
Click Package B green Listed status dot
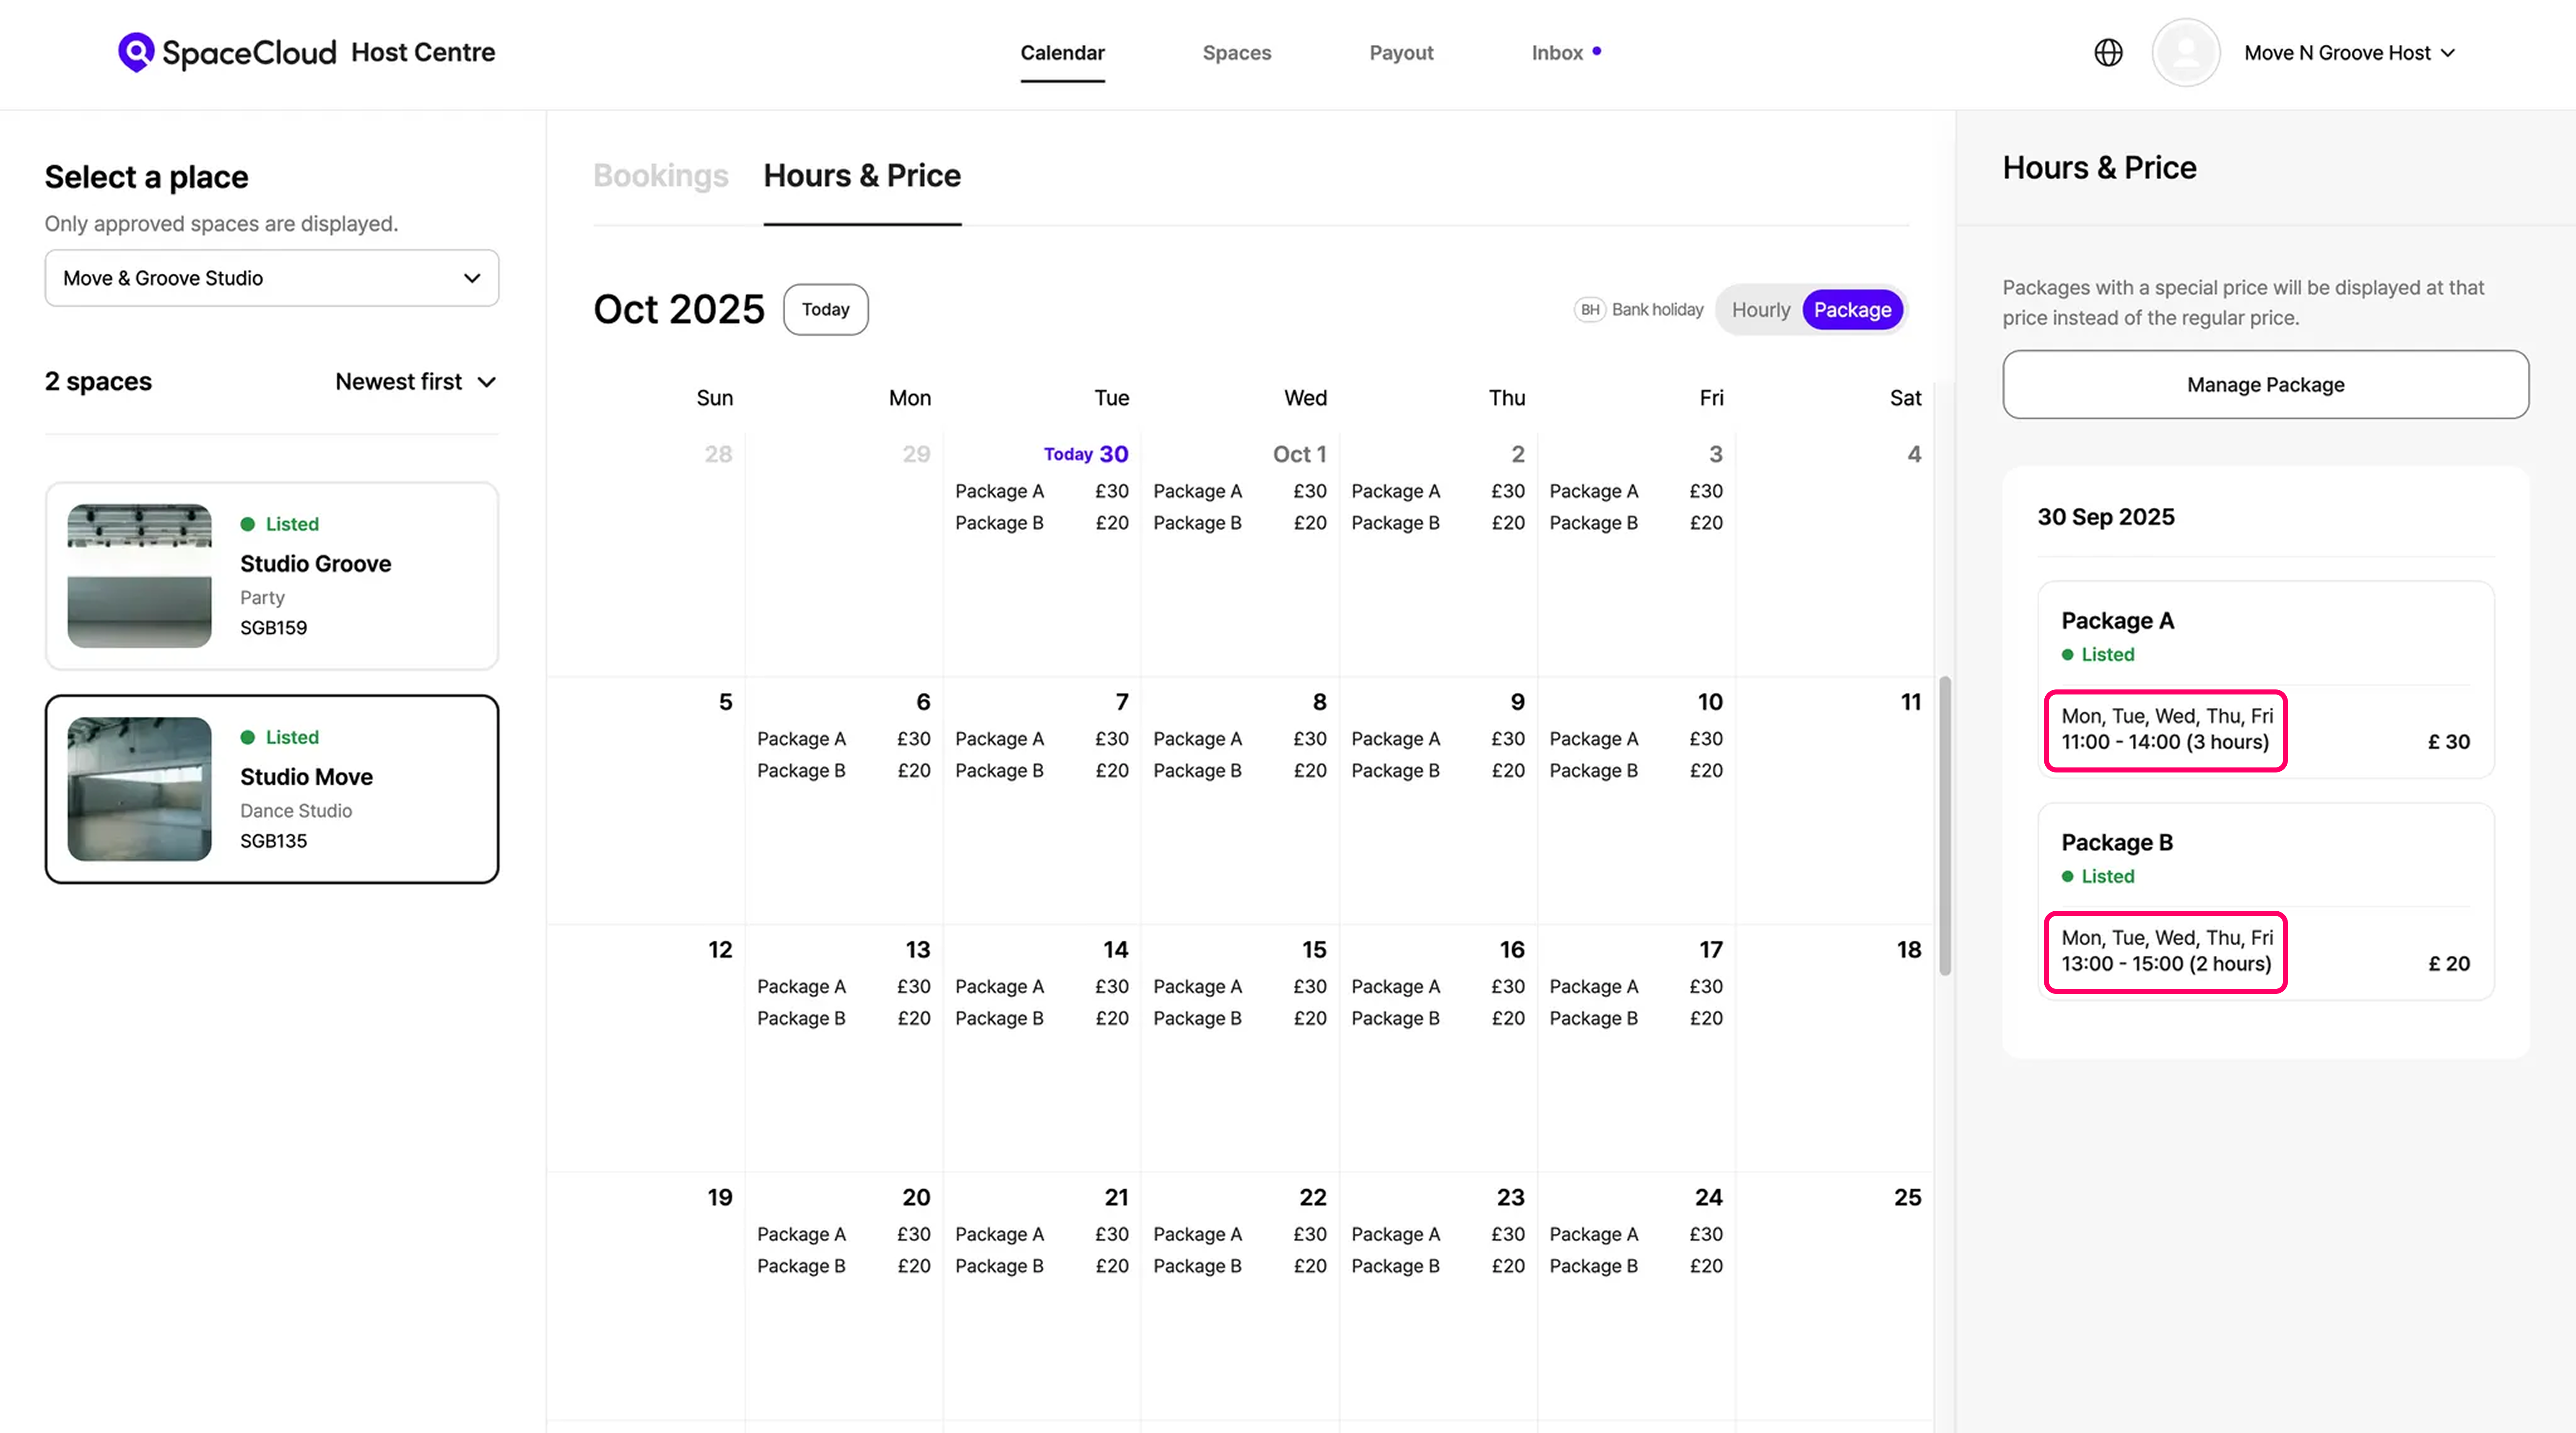point(2068,877)
